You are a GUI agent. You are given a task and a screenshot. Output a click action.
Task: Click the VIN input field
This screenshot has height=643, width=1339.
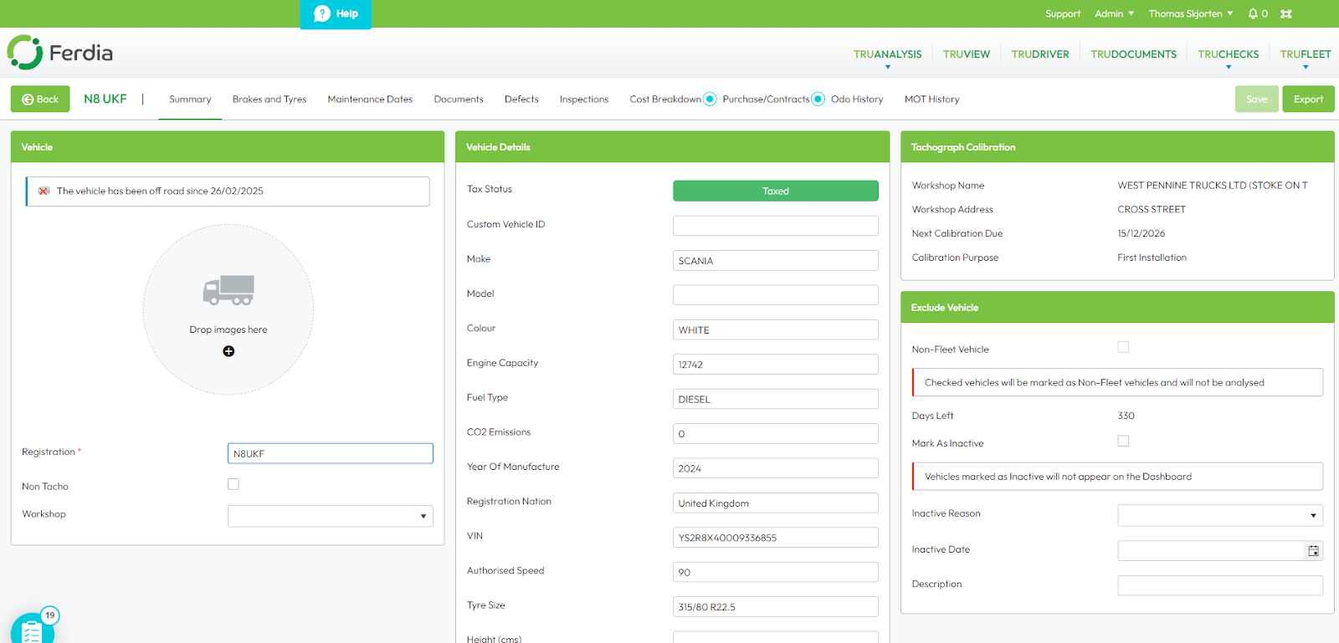776,538
